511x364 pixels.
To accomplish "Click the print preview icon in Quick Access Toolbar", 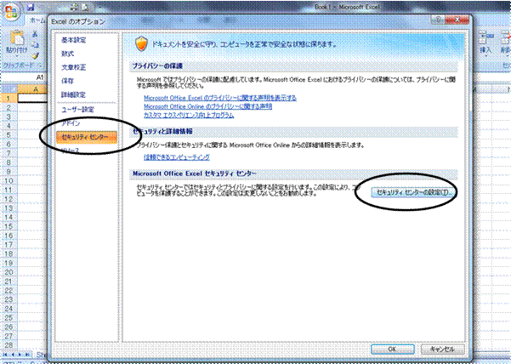I will [85, 7].
